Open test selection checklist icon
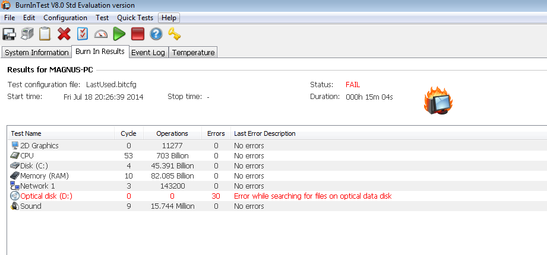This screenshot has height=255, width=547. (x=83, y=34)
